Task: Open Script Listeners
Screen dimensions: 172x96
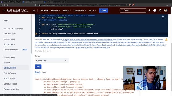Action: (x=10, y=78)
